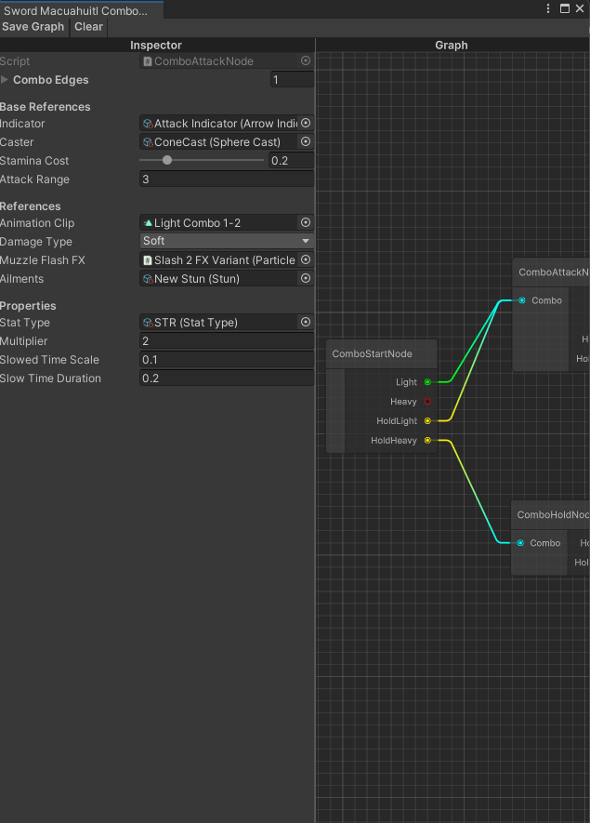590x823 pixels.
Task: Expand the Combo Edges foldout
Action: 5,80
